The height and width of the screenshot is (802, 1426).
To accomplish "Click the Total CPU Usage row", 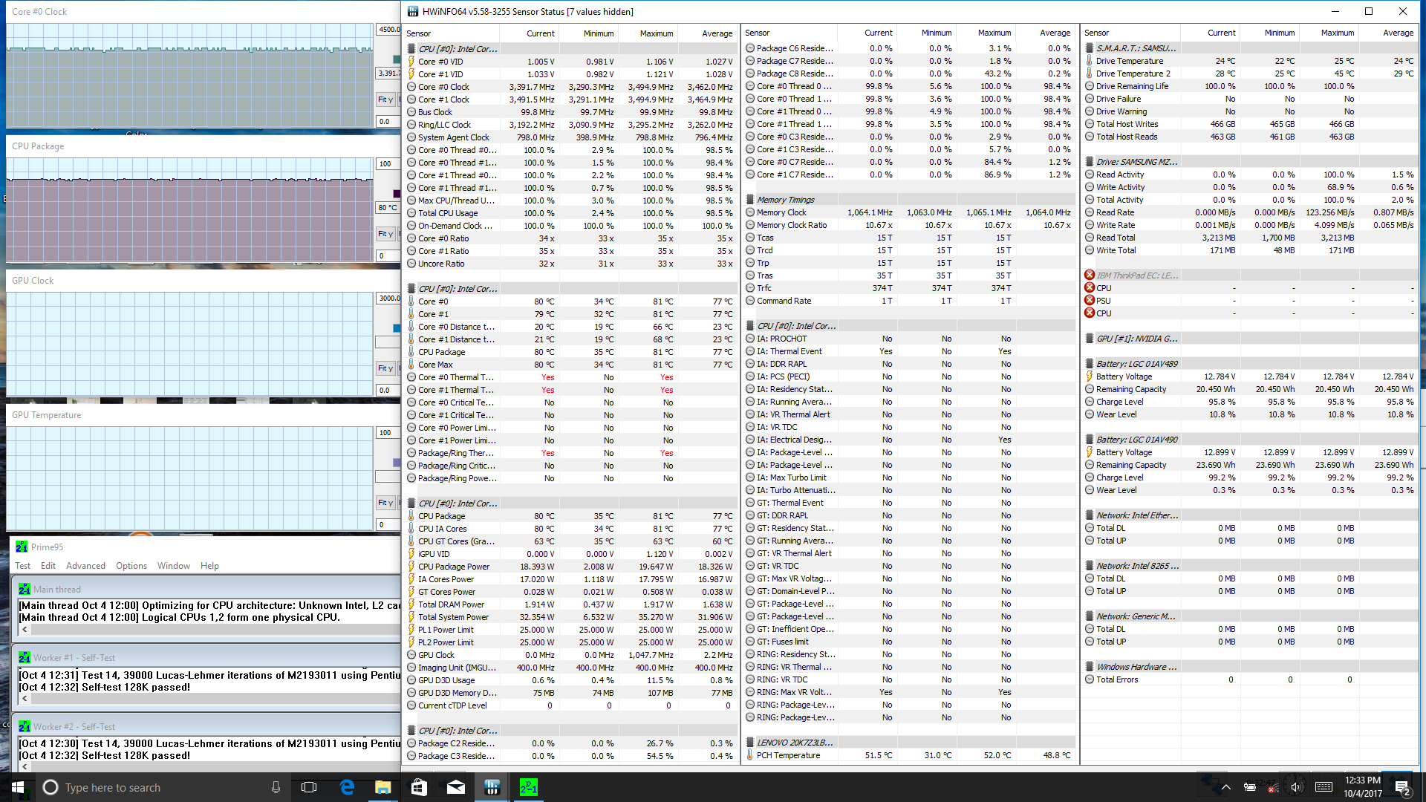I will pos(571,213).
